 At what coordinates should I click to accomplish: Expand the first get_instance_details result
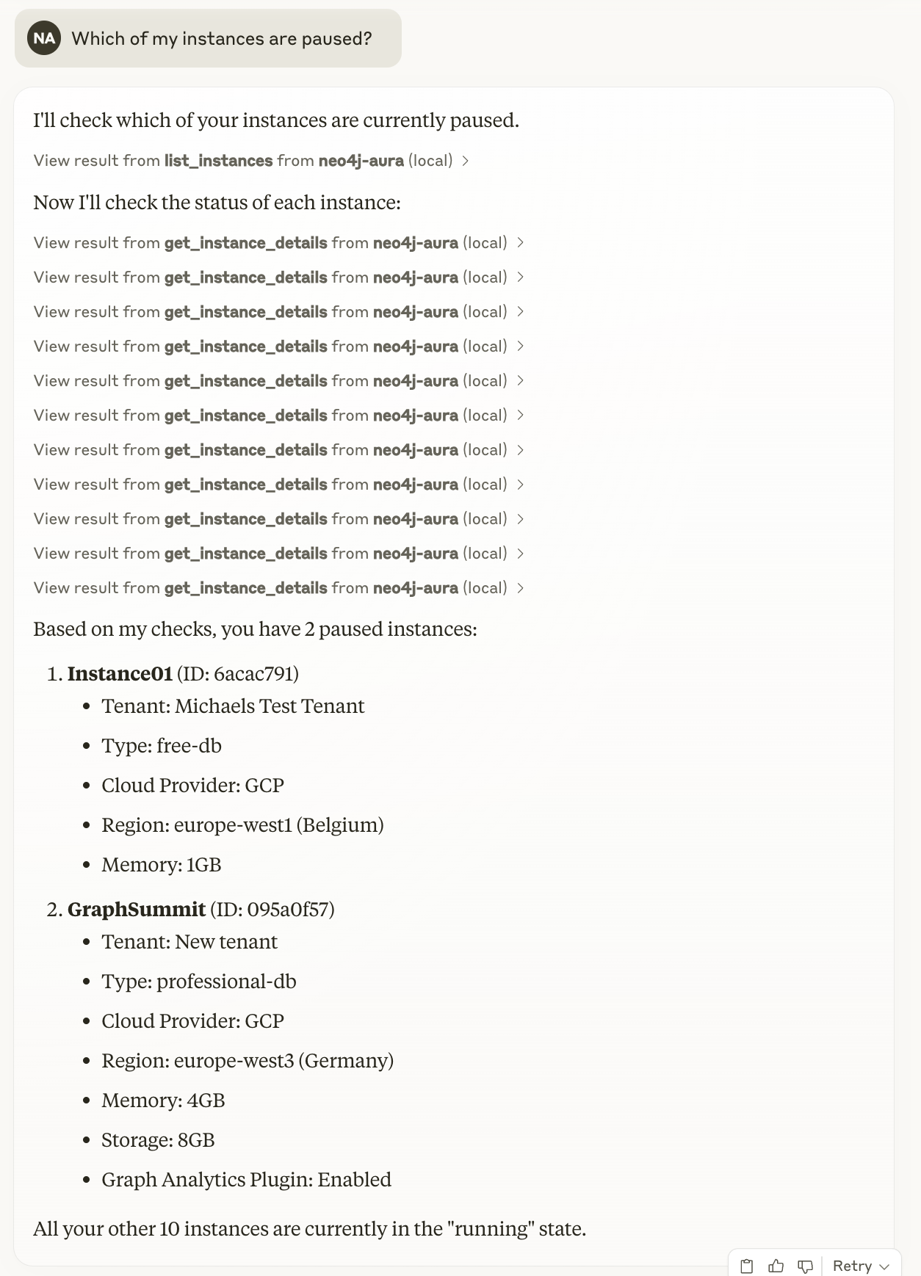tap(279, 243)
